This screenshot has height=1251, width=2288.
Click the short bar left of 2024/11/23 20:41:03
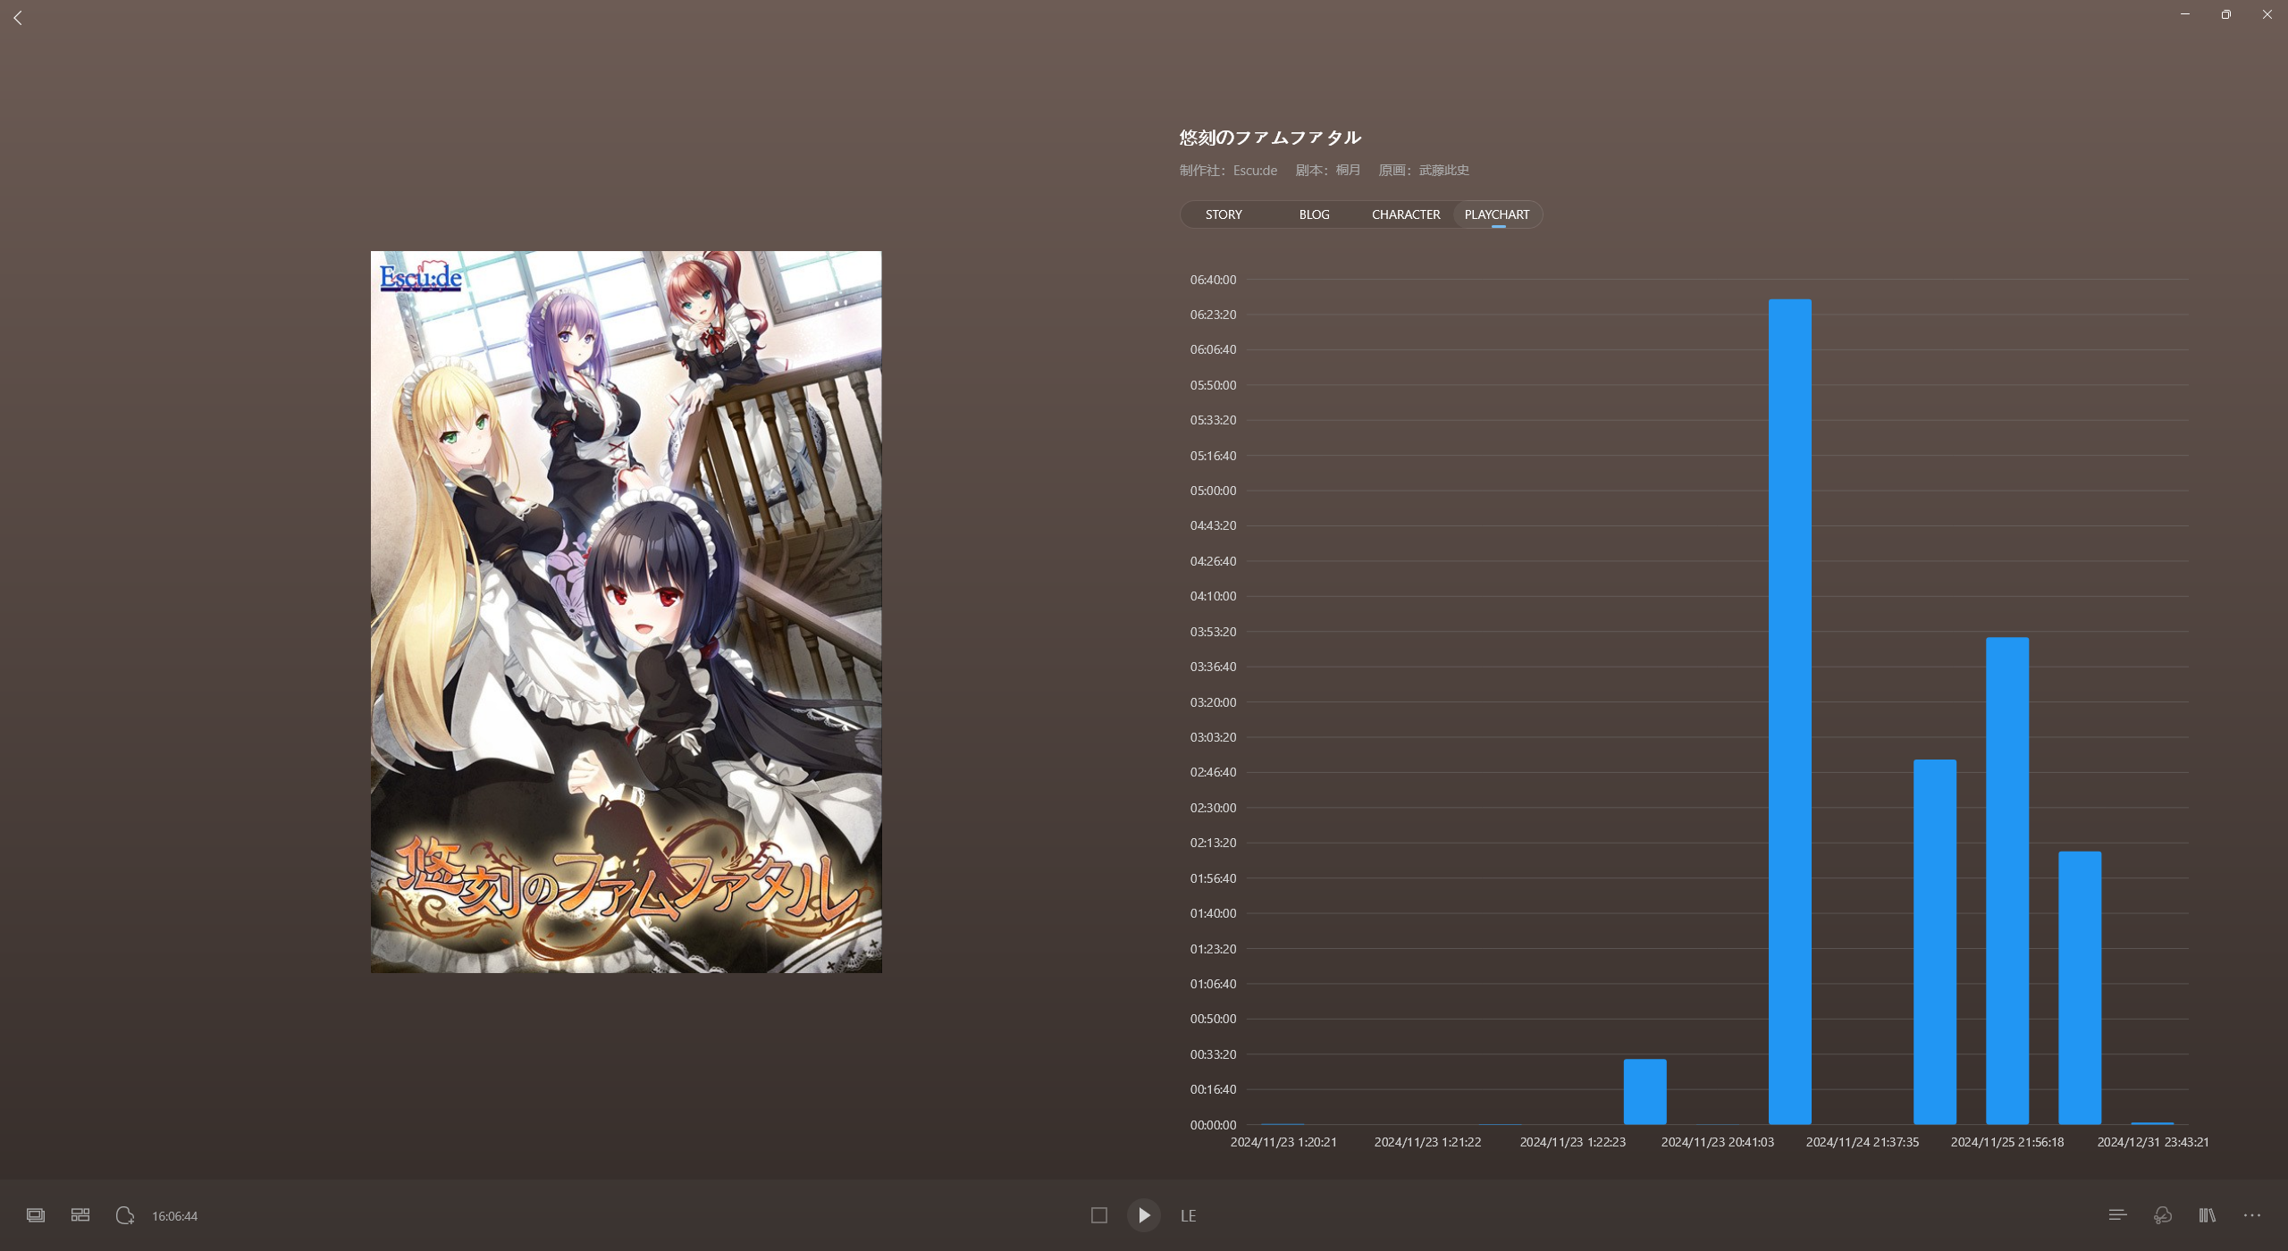coord(1645,1091)
